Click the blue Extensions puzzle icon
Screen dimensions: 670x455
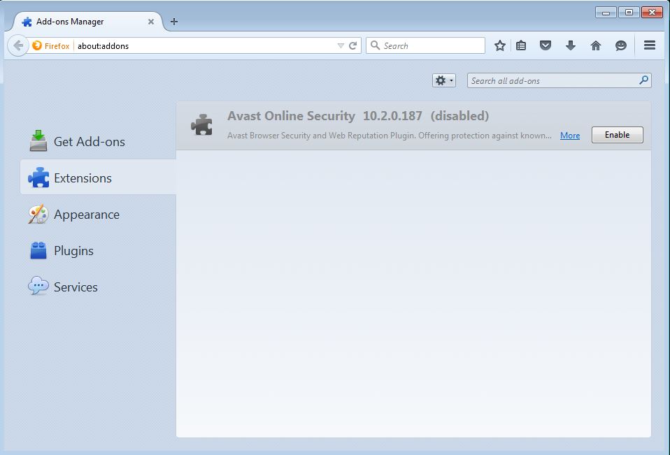[38, 178]
